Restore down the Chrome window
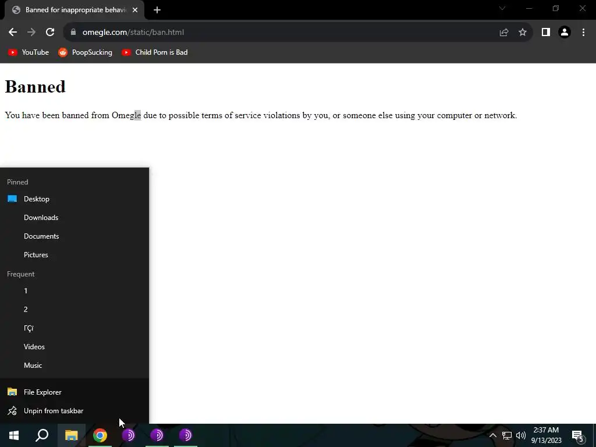 (556, 8)
